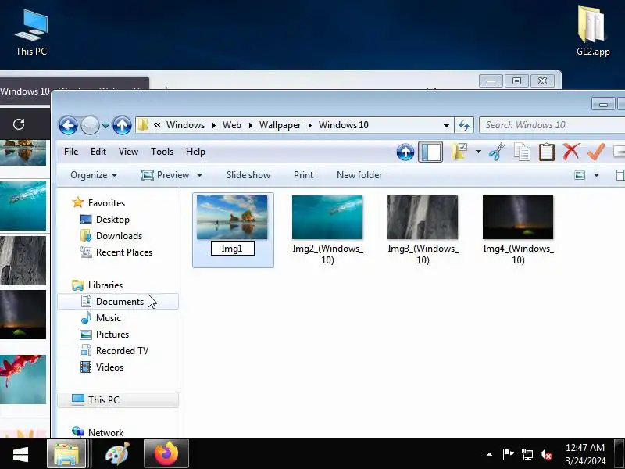Click the greyed Forward navigation button

point(90,125)
